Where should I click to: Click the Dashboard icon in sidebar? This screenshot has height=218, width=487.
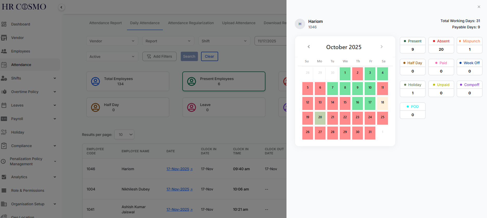4,24
